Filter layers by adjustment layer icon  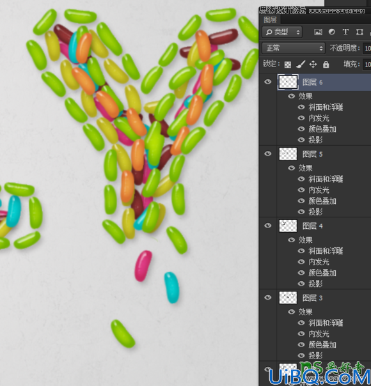(x=331, y=32)
